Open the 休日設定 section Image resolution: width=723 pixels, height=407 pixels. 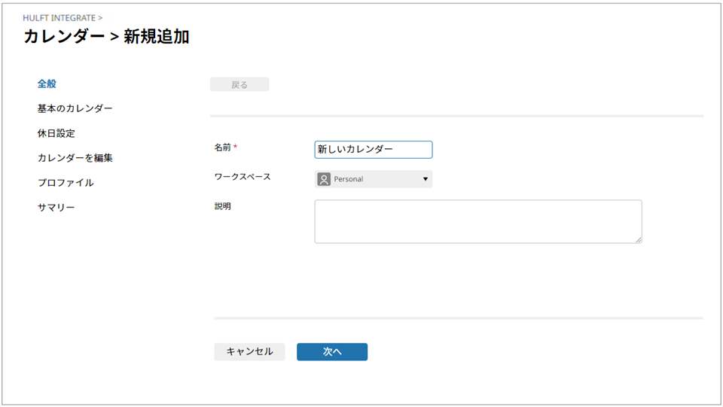pos(56,134)
